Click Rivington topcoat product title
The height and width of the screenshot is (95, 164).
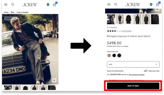(x=128, y=36)
